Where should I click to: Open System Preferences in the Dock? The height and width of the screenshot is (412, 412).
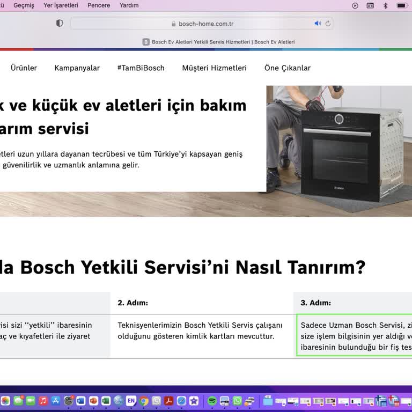[69, 401]
